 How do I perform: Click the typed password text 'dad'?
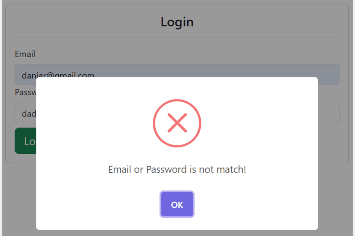pos(29,114)
